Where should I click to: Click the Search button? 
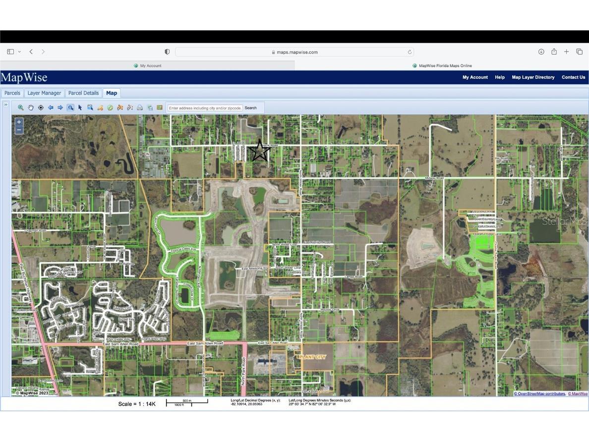click(x=250, y=108)
